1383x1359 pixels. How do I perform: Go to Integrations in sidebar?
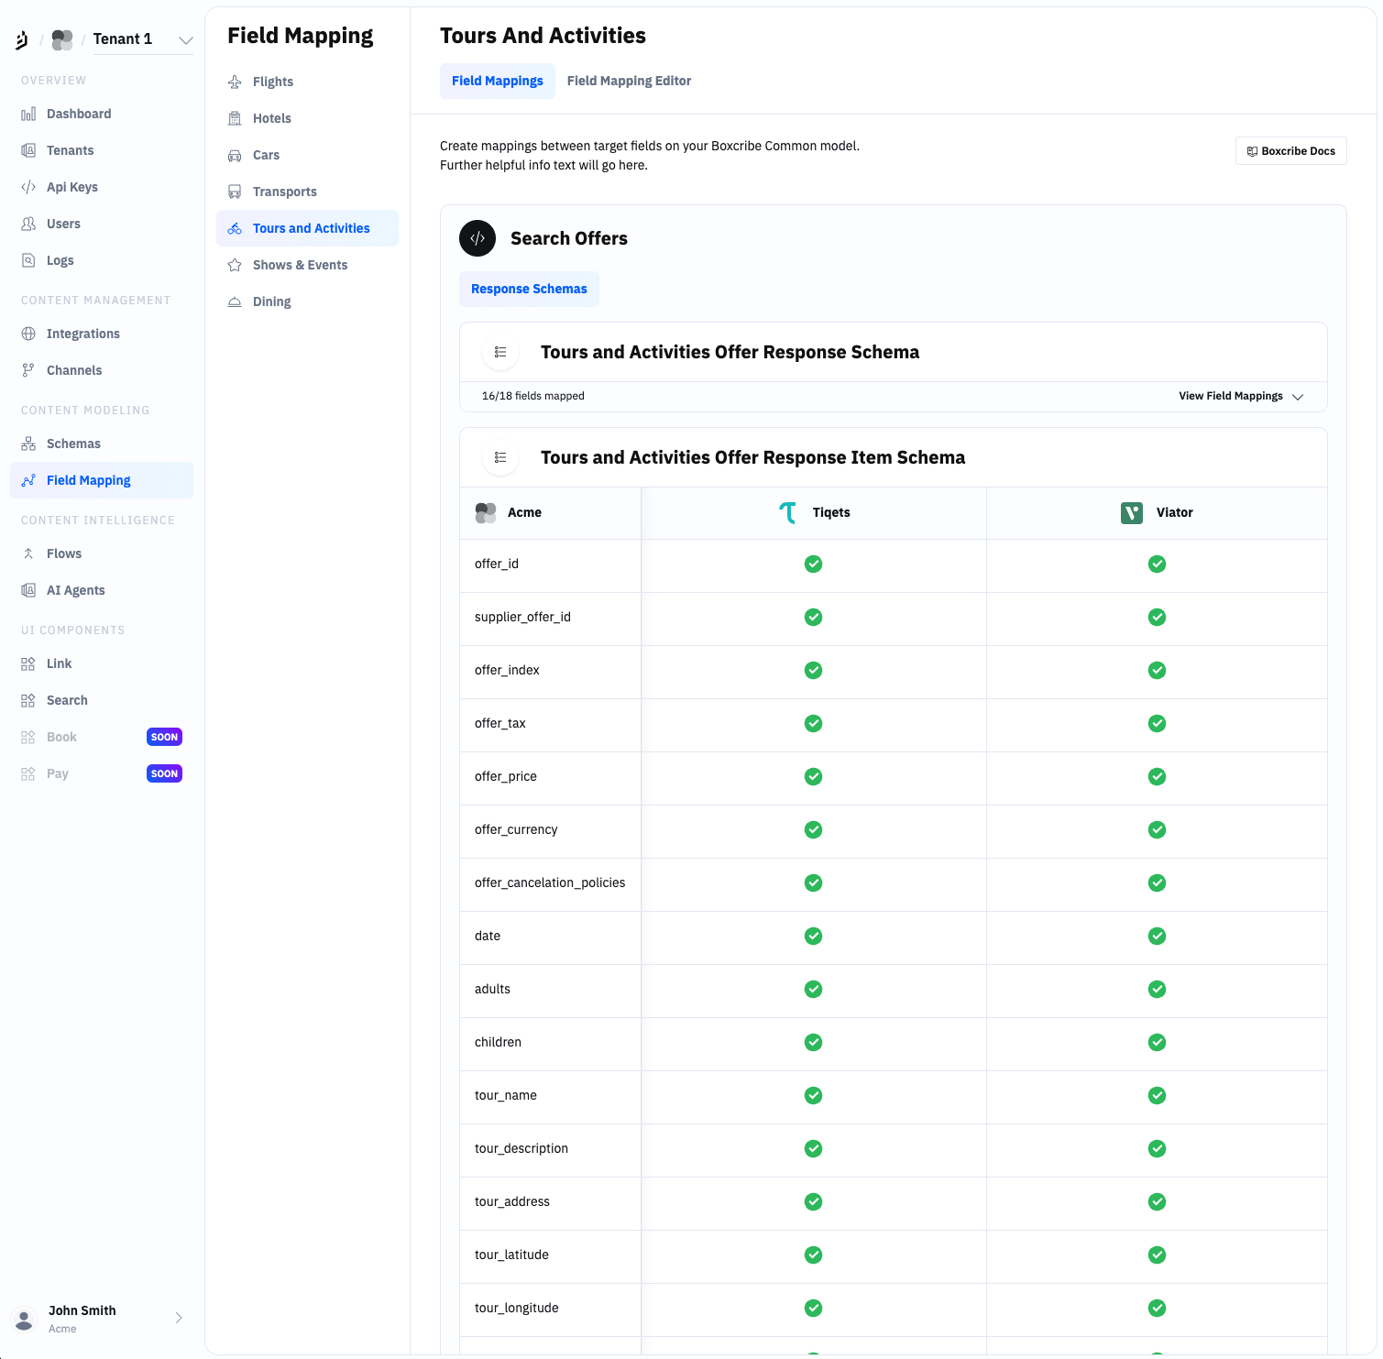pyautogui.click(x=83, y=334)
